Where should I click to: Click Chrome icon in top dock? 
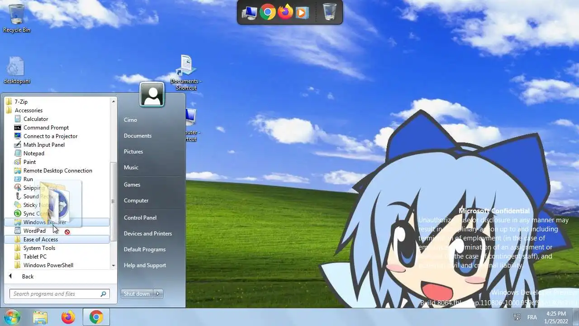pos(267,12)
